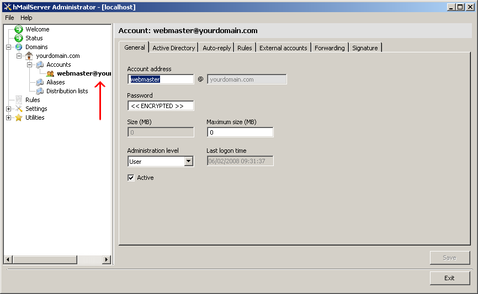Open the Help menu

[26, 18]
